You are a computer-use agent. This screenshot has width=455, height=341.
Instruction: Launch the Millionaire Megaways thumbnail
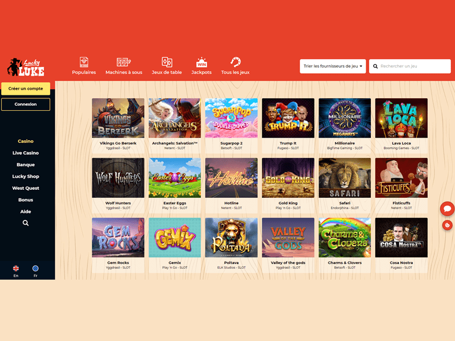[345, 118]
